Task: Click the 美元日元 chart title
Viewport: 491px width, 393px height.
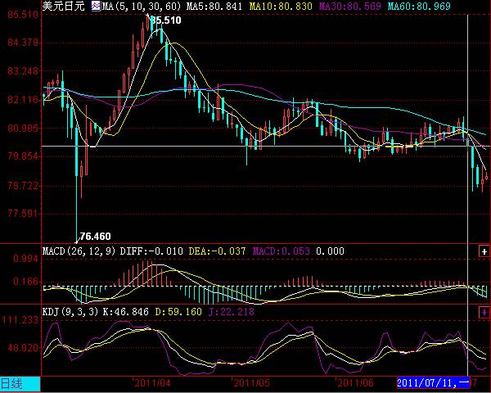Action: click(x=63, y=6)
